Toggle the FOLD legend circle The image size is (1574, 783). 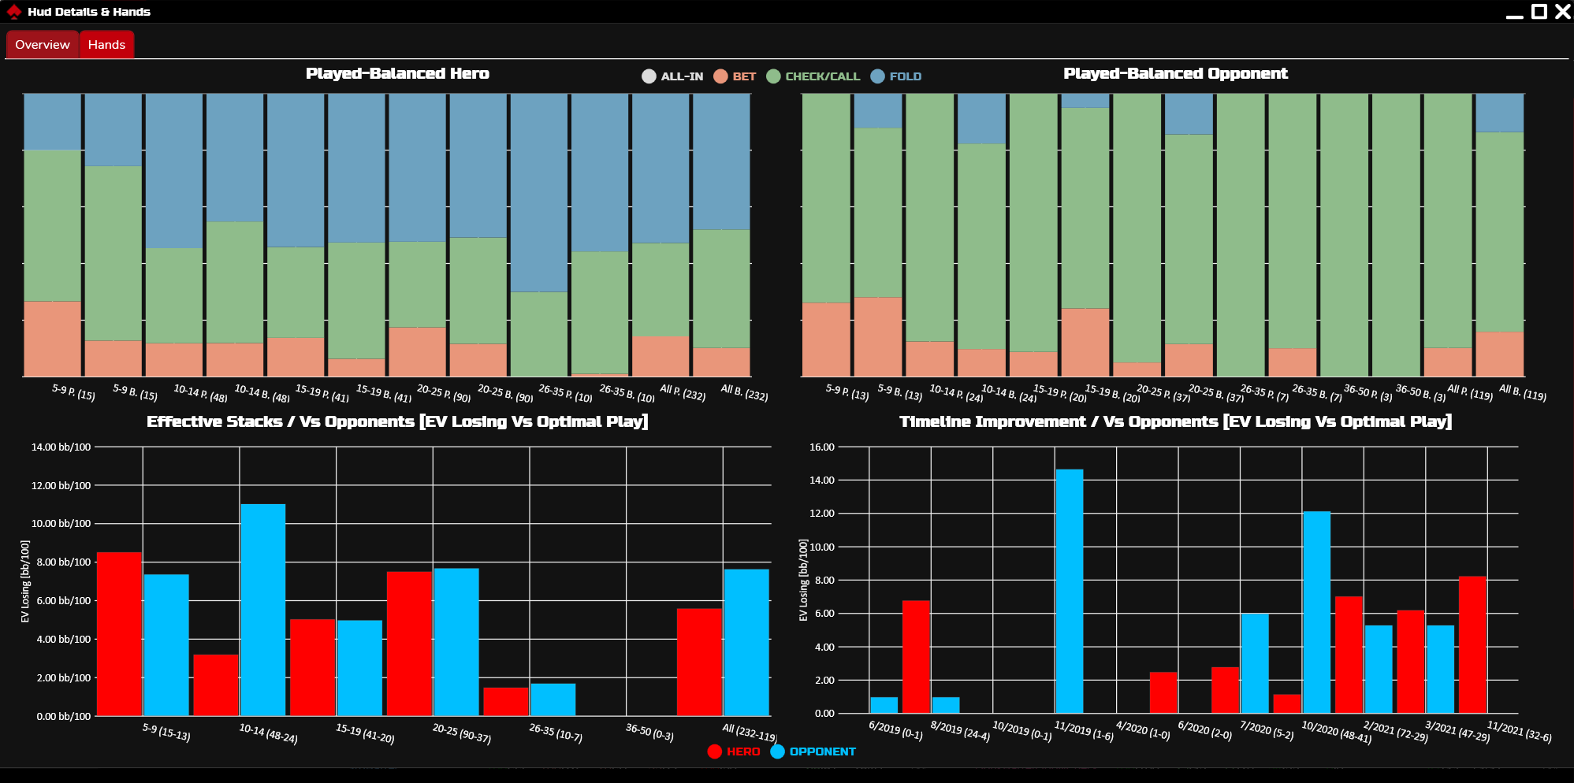click(x=877, y=76)
